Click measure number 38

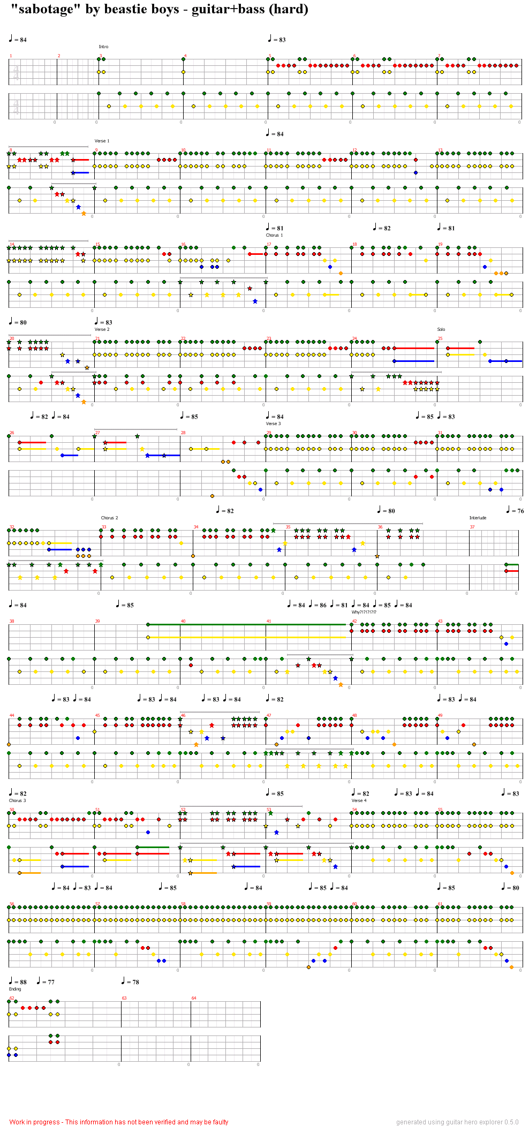pos(12,621)
